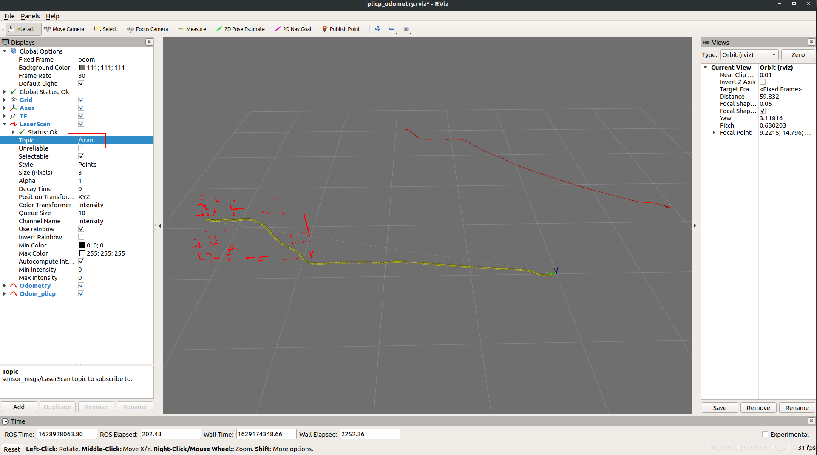This screenshot has height=455, width=817.
Task: Click the Displays panel monitor icon
Action: point(5,42)
